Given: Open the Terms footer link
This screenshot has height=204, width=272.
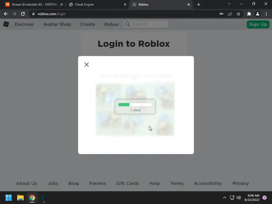Looking at the screenshot, I should point(177,183).
